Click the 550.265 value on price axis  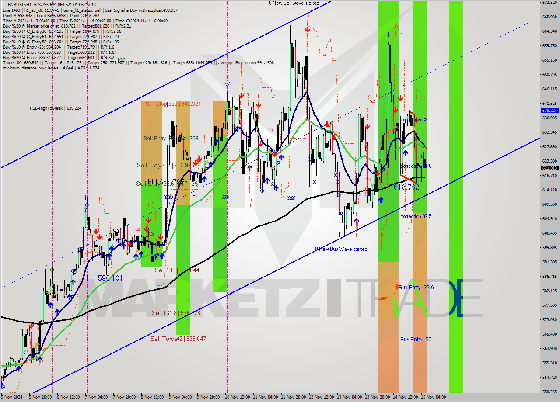[x=549, y=392]
